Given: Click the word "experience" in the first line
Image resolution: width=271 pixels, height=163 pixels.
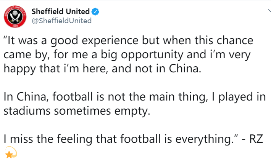Looking at the screenshot, I should click(110, 41).
